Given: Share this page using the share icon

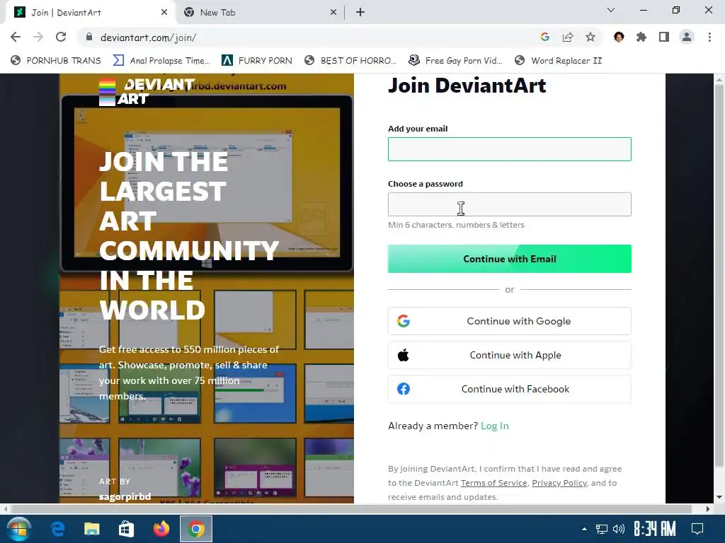Looking at the screenshot, I should pos(568,37).
